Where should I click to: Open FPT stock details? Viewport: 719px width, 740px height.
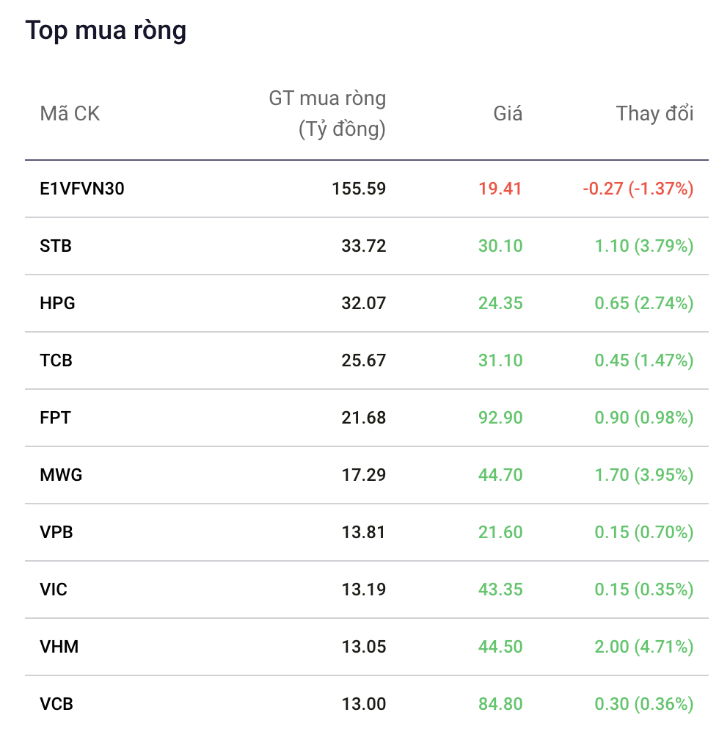tap(55, 418)
